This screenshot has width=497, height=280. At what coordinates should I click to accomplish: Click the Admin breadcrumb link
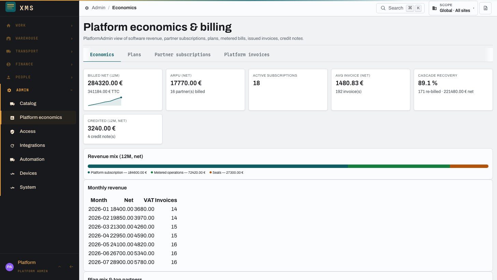point(98,7)
